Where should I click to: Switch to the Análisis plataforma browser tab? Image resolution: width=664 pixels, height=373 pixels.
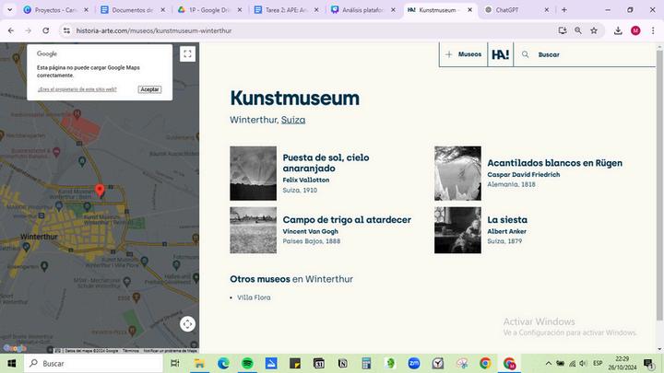point(364,10)
